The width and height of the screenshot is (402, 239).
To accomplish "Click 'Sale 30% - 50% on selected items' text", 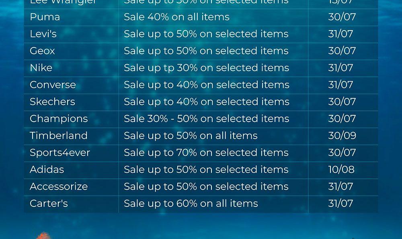I will (x=207, y=118).
